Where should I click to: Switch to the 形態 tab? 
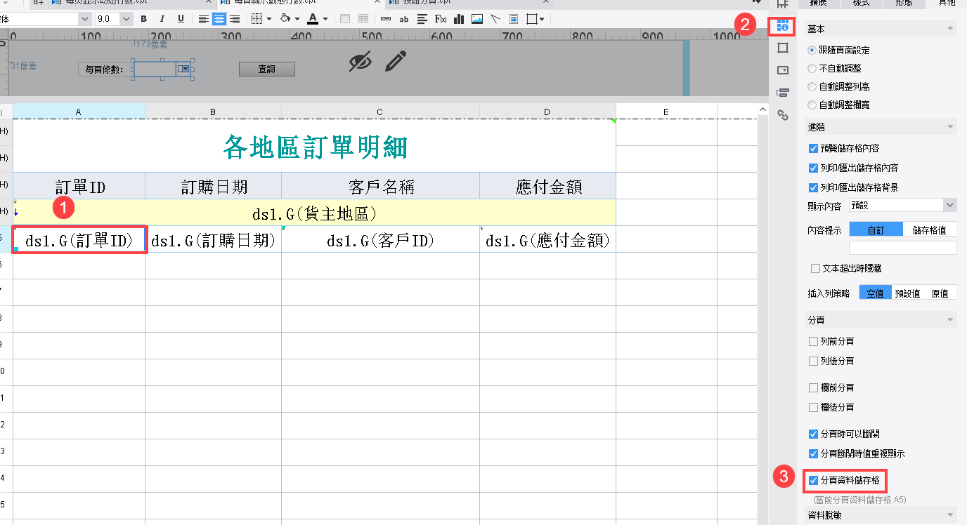coord(902,4)
